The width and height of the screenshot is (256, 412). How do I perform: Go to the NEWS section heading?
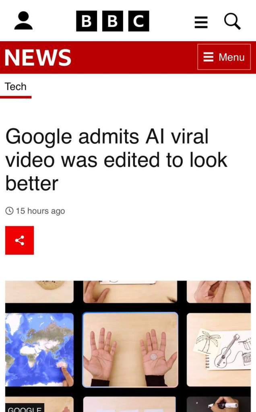coord(38,57)
